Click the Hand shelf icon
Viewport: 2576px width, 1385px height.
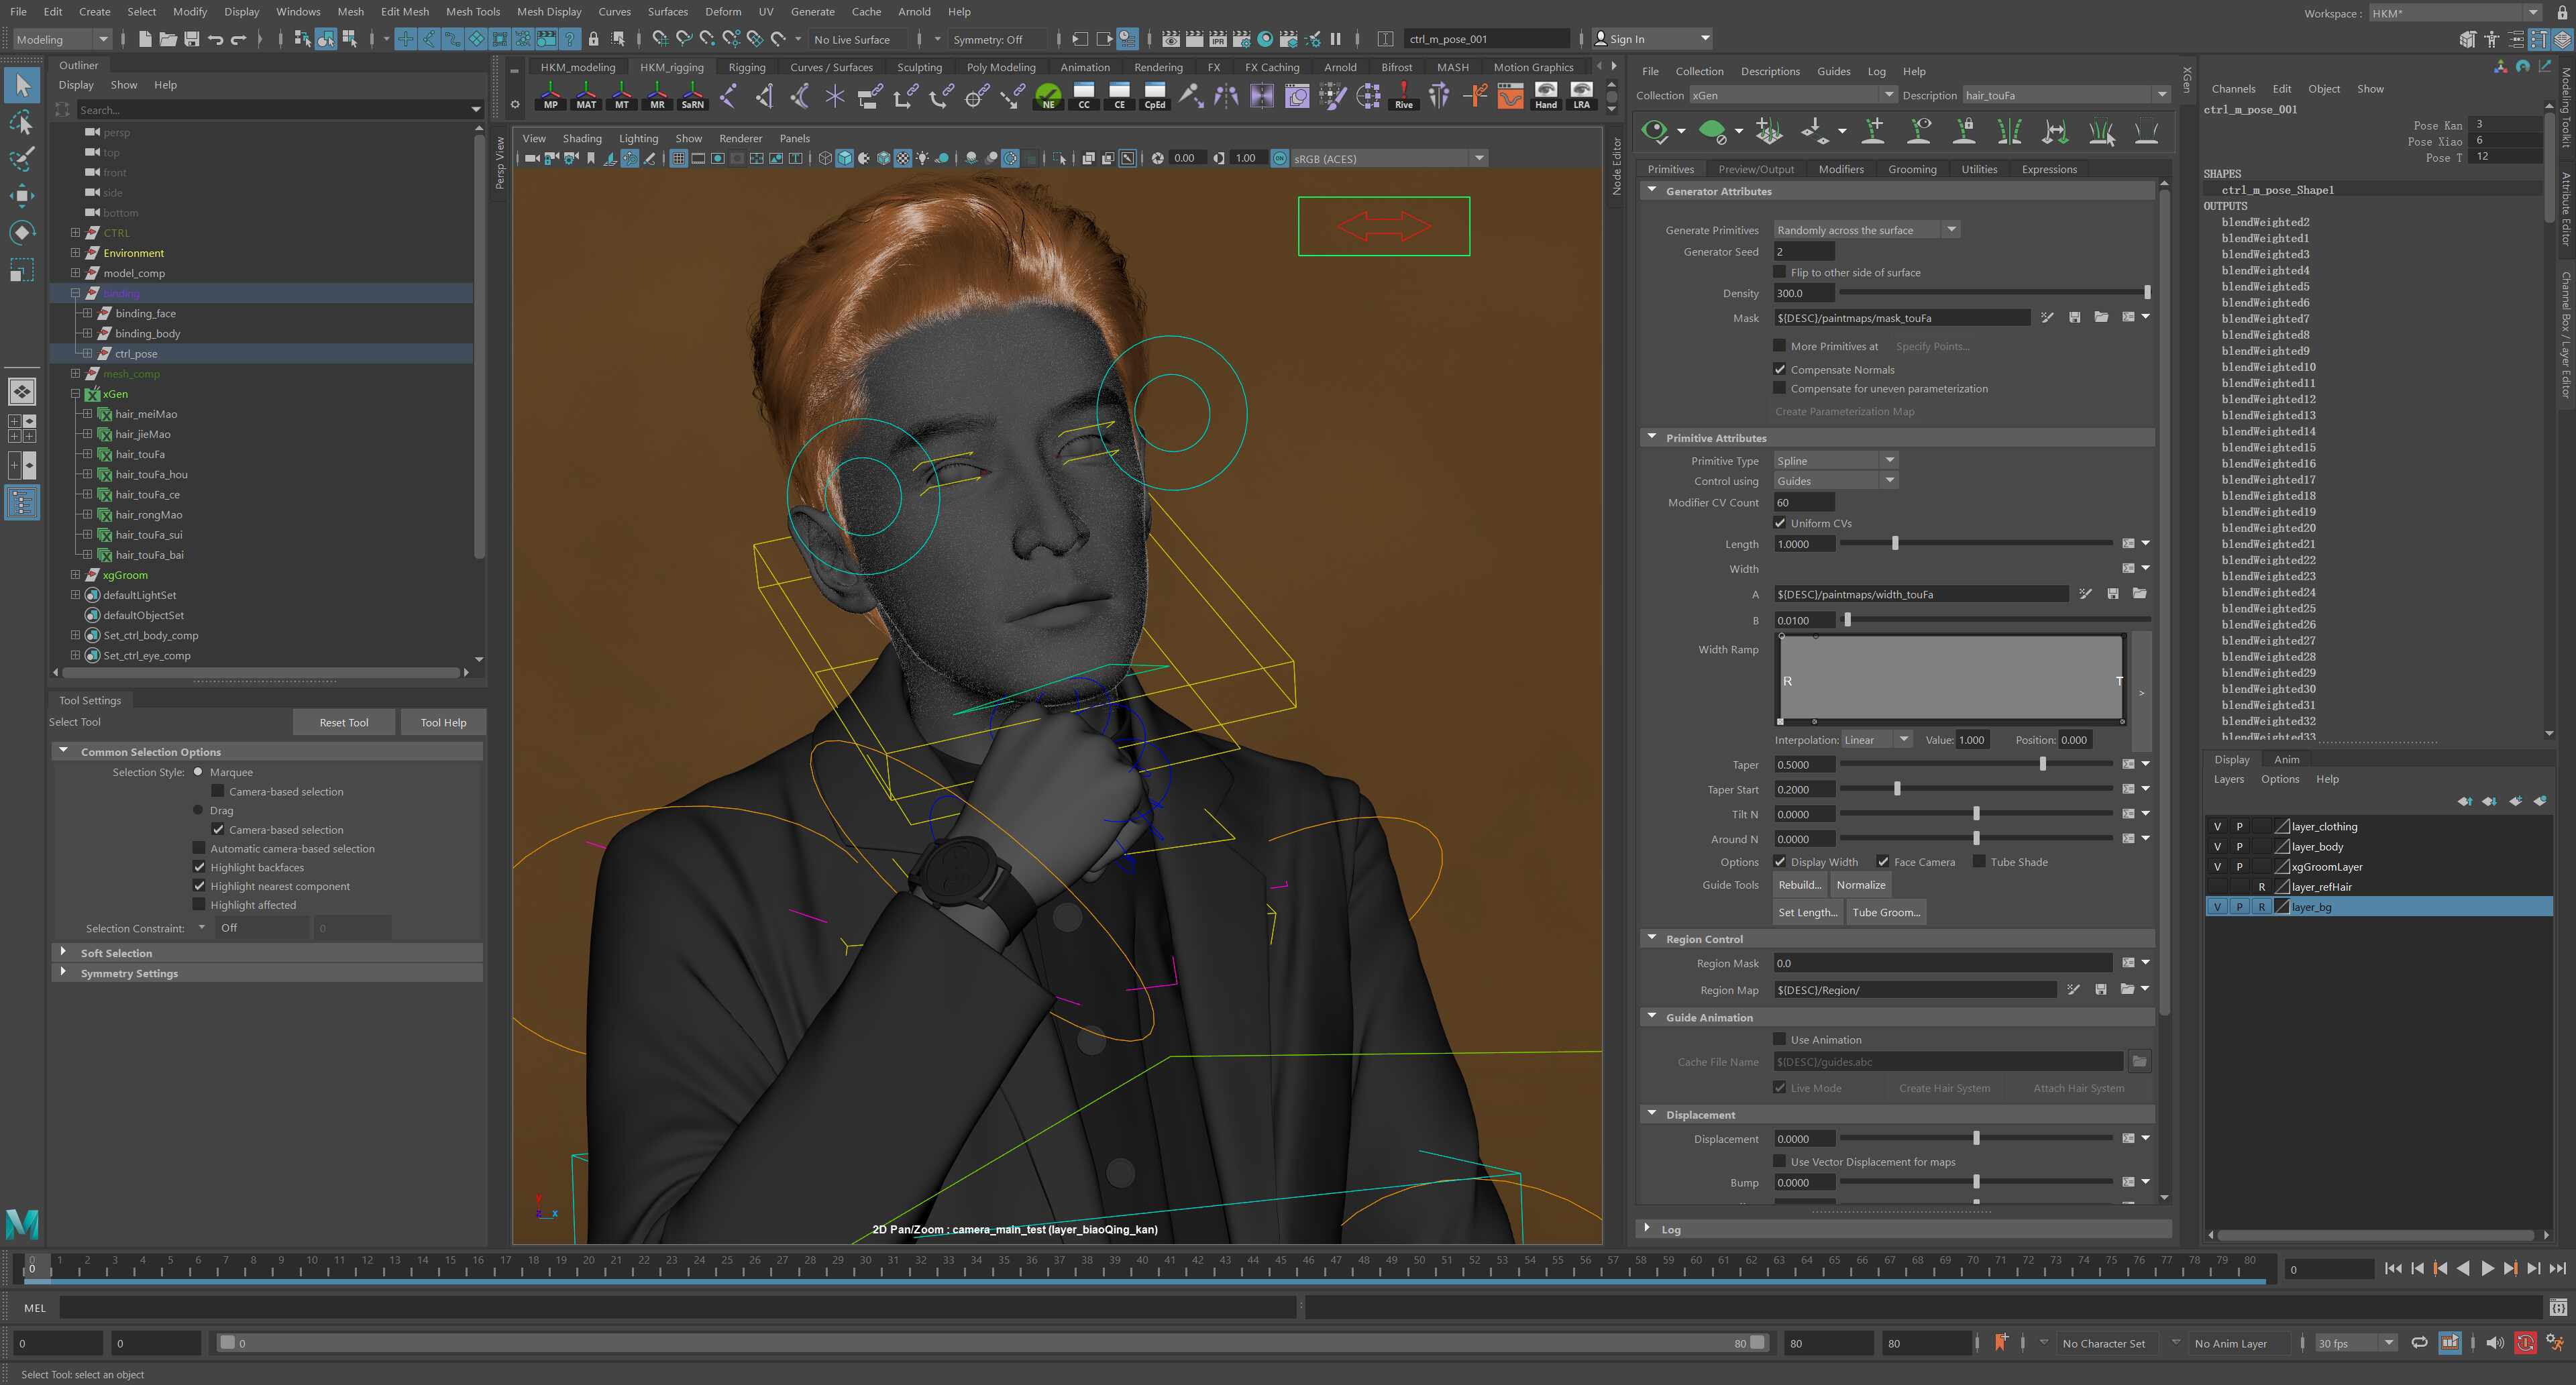tap(1545, 96)
